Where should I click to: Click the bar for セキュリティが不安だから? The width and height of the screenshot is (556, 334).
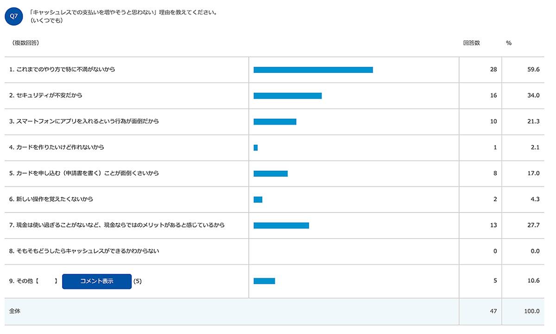click(x=287, y=96)
